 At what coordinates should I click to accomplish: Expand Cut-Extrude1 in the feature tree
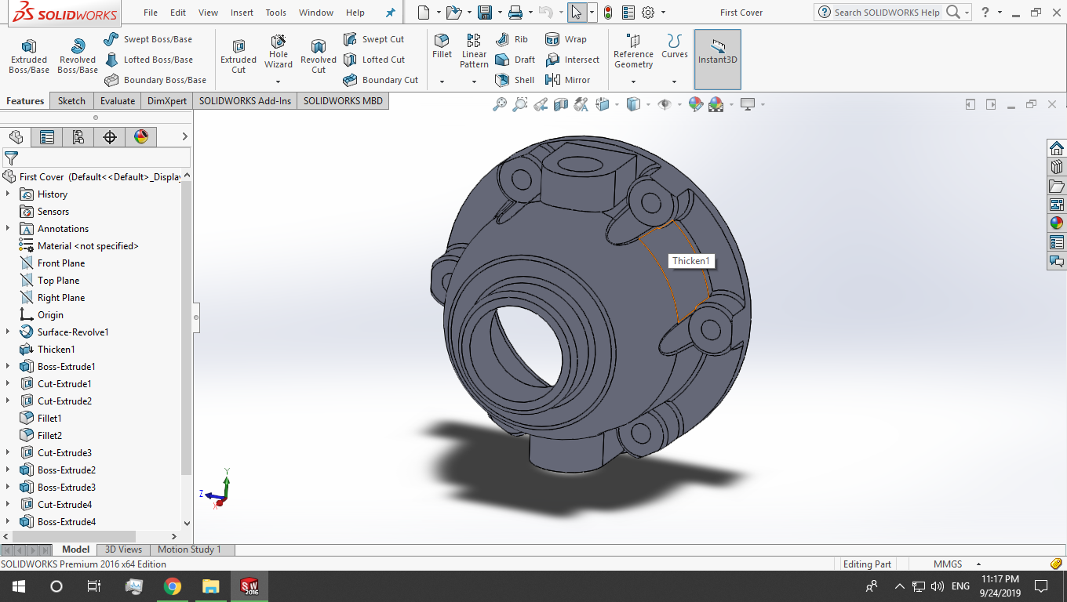pyautogui.click(x=8, y=383)
